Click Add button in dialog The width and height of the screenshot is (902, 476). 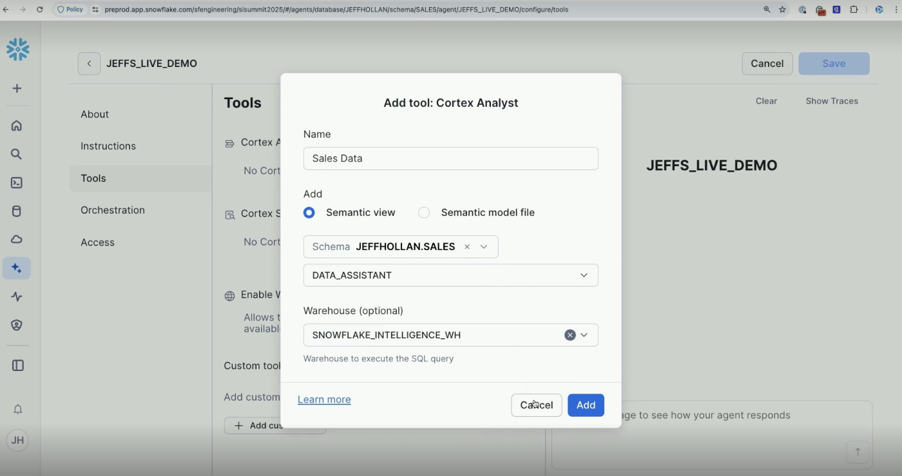point(586,405)
